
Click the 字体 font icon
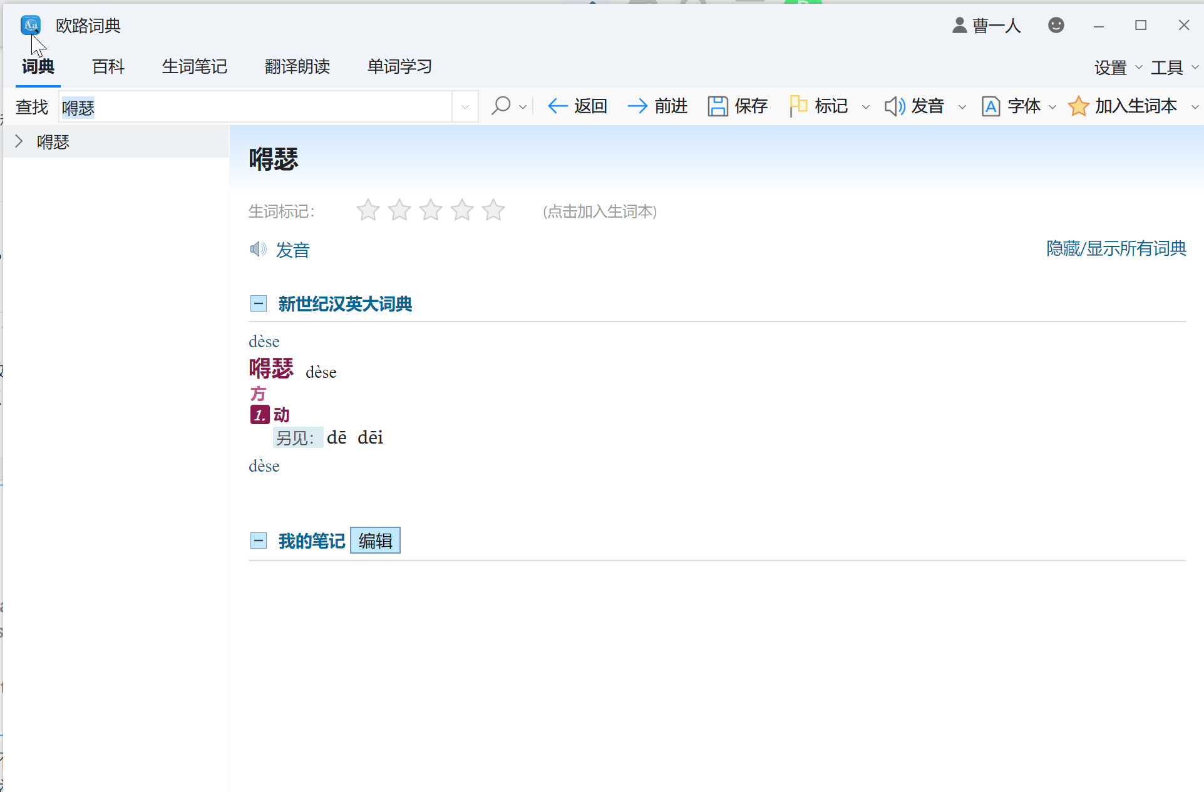pyautogui.click(x=990, y=106)
